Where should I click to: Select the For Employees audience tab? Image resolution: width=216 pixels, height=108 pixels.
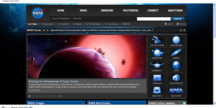pyautogui.click(x=112, y=24)
